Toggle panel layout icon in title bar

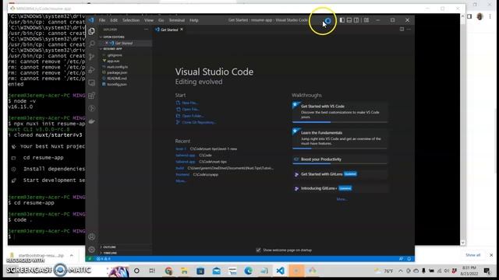(349, 20)
